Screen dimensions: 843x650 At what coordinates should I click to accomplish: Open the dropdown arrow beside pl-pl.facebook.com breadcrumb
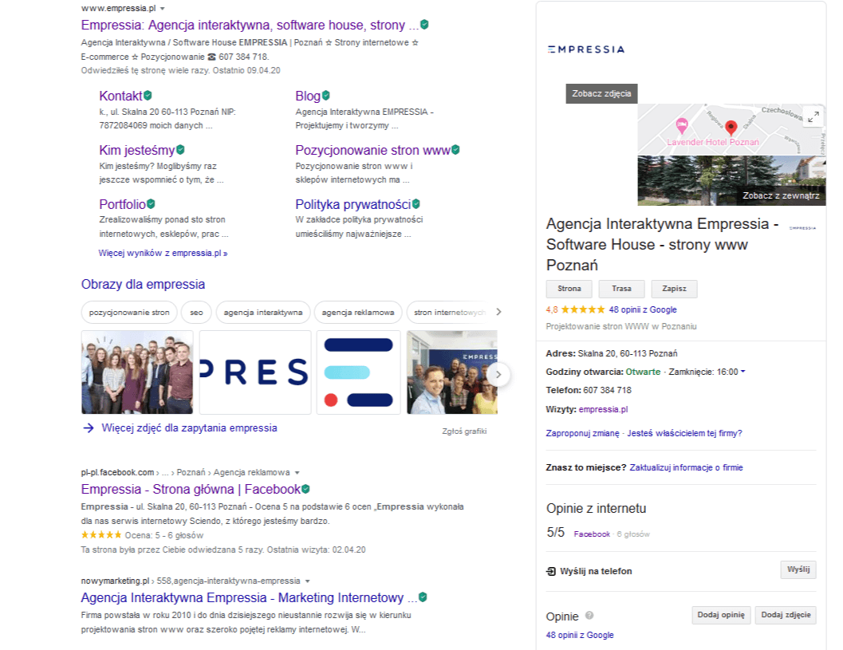pyautogui.click(x=297, y=473)
